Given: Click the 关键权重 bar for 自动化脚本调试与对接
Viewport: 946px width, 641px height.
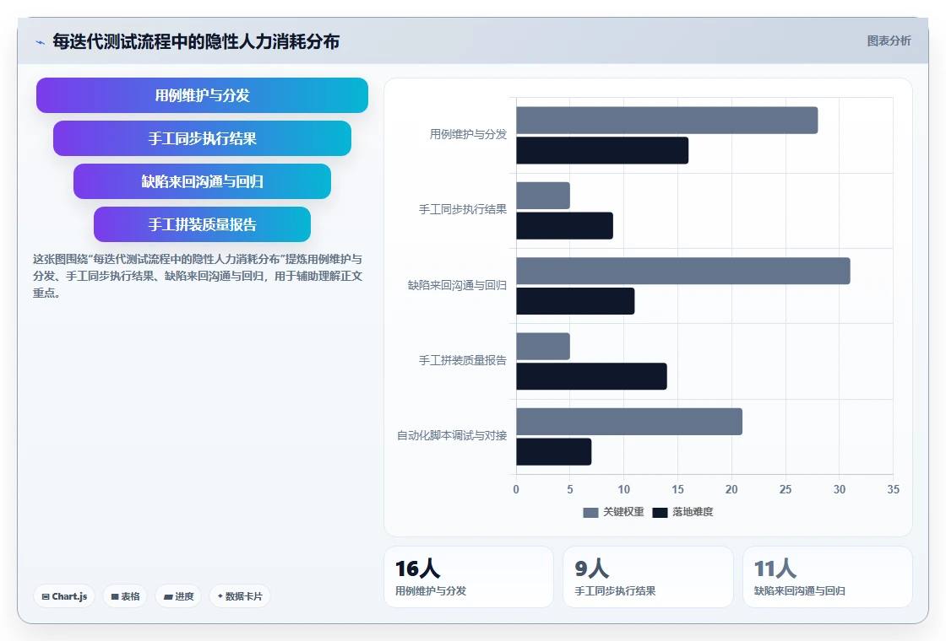Looking at the screenshot, I should pyautogui.click(x=629, y=422).
